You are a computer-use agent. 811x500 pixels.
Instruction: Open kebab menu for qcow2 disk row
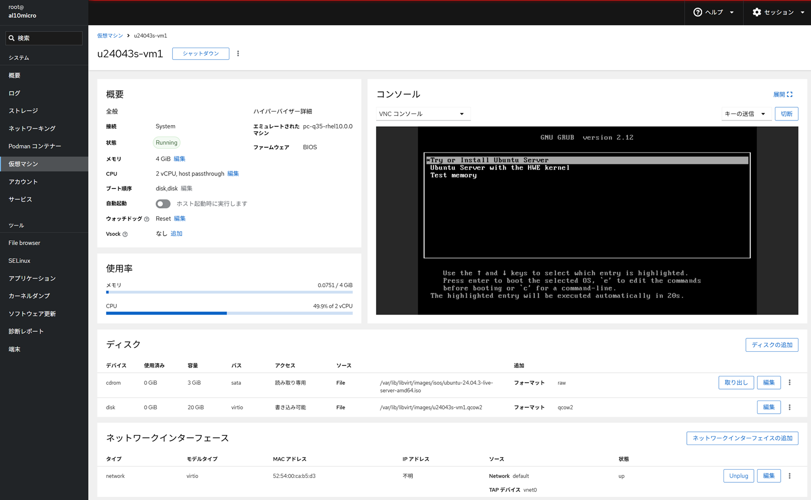(790, 407)
